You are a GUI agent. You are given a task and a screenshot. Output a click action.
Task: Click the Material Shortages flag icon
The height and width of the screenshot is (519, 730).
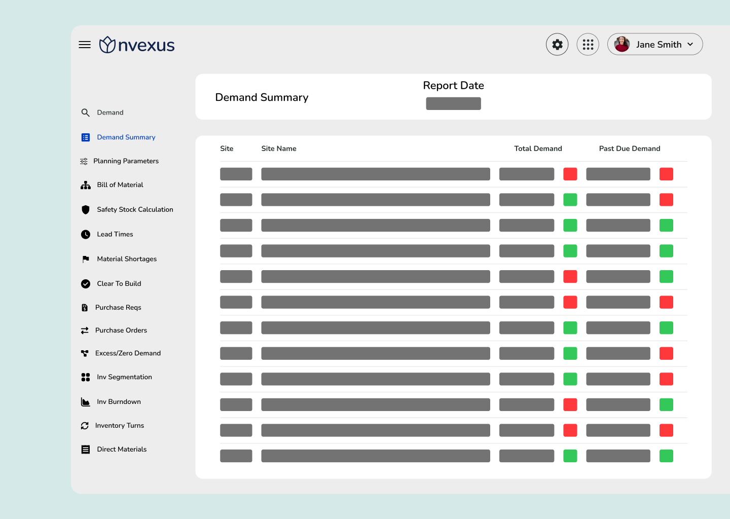[x=86, y=259]
